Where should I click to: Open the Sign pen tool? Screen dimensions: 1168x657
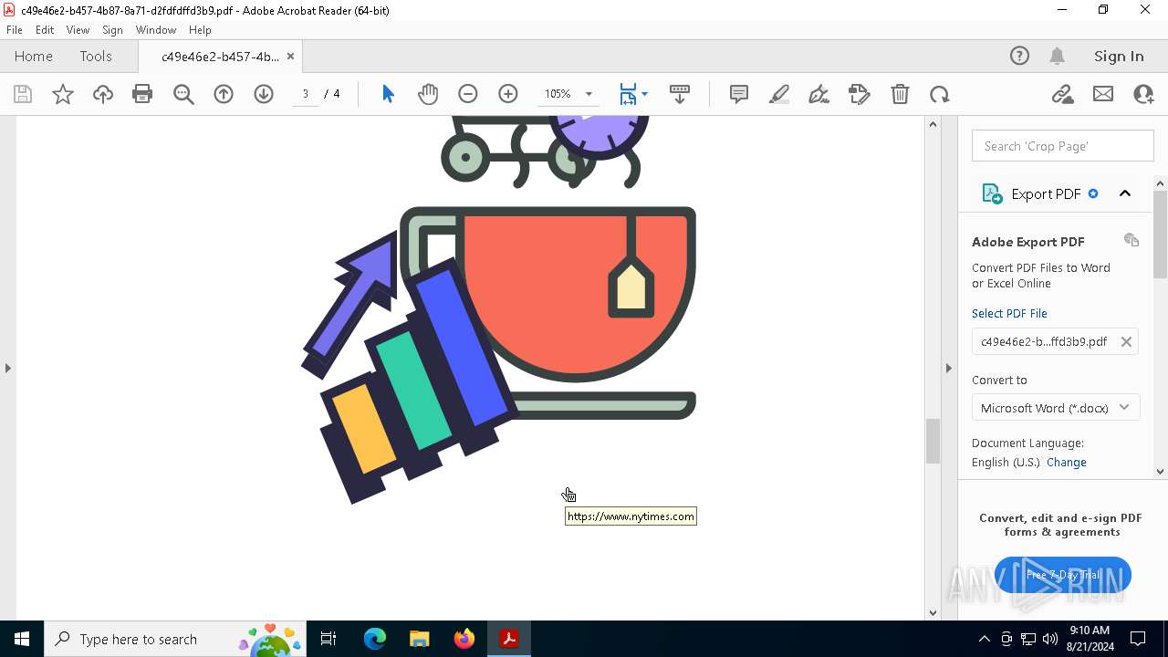point(819,94)
